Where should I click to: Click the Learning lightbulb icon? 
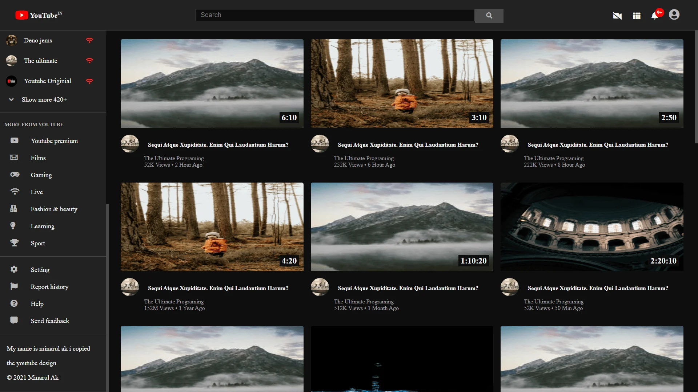coord(13,226)
